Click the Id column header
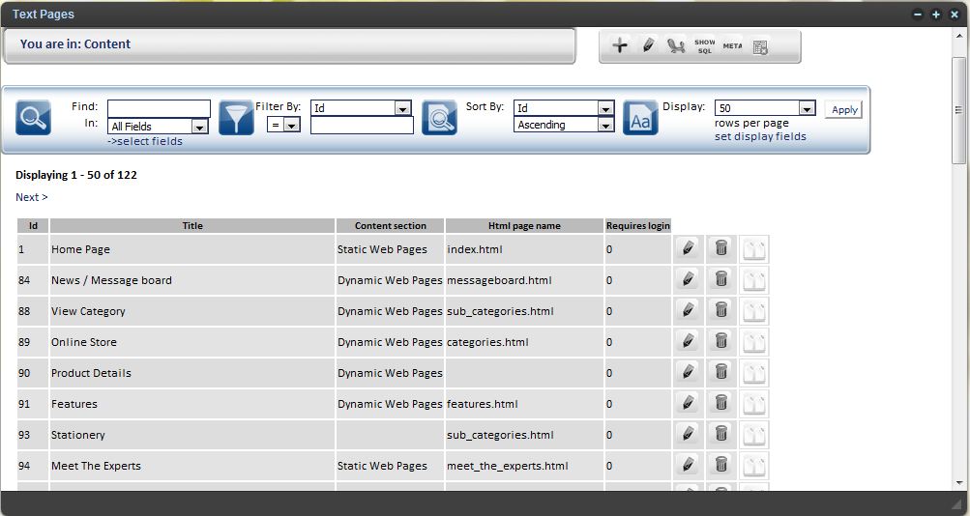Screen dimensions: 970x516 point(33,225)
